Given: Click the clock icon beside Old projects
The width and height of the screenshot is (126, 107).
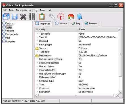Looking at the screenshot, I should (x=4, y=34).
